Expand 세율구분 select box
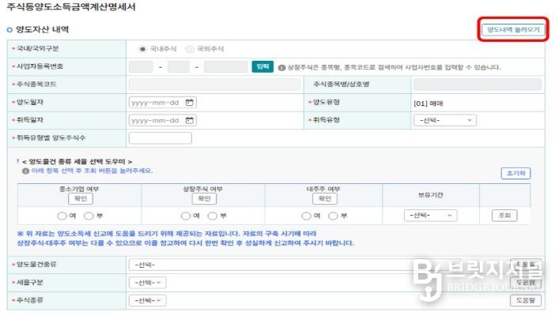 click(x=148, y=283)
